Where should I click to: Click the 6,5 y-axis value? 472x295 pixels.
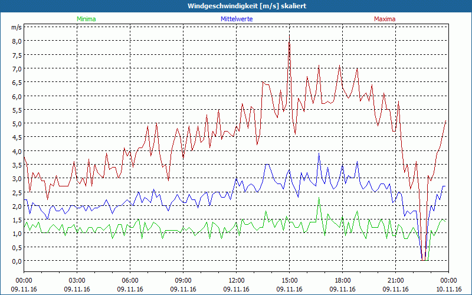point(17,83)
